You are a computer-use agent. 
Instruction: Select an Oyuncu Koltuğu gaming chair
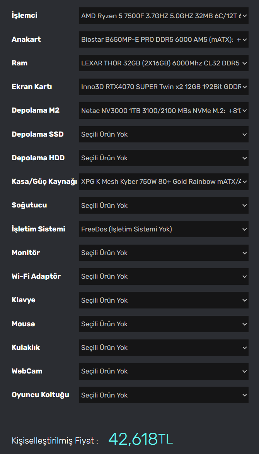click(x=164, y=395)
